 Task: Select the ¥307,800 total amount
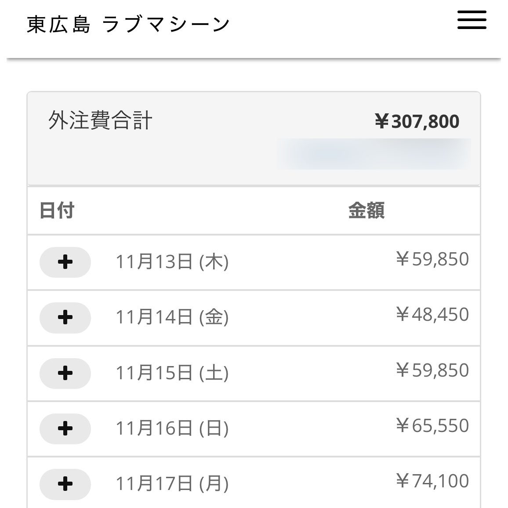coord(417,121)
